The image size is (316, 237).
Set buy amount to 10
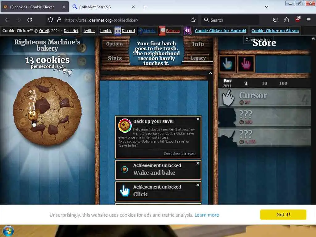click(x=264, y=83)
